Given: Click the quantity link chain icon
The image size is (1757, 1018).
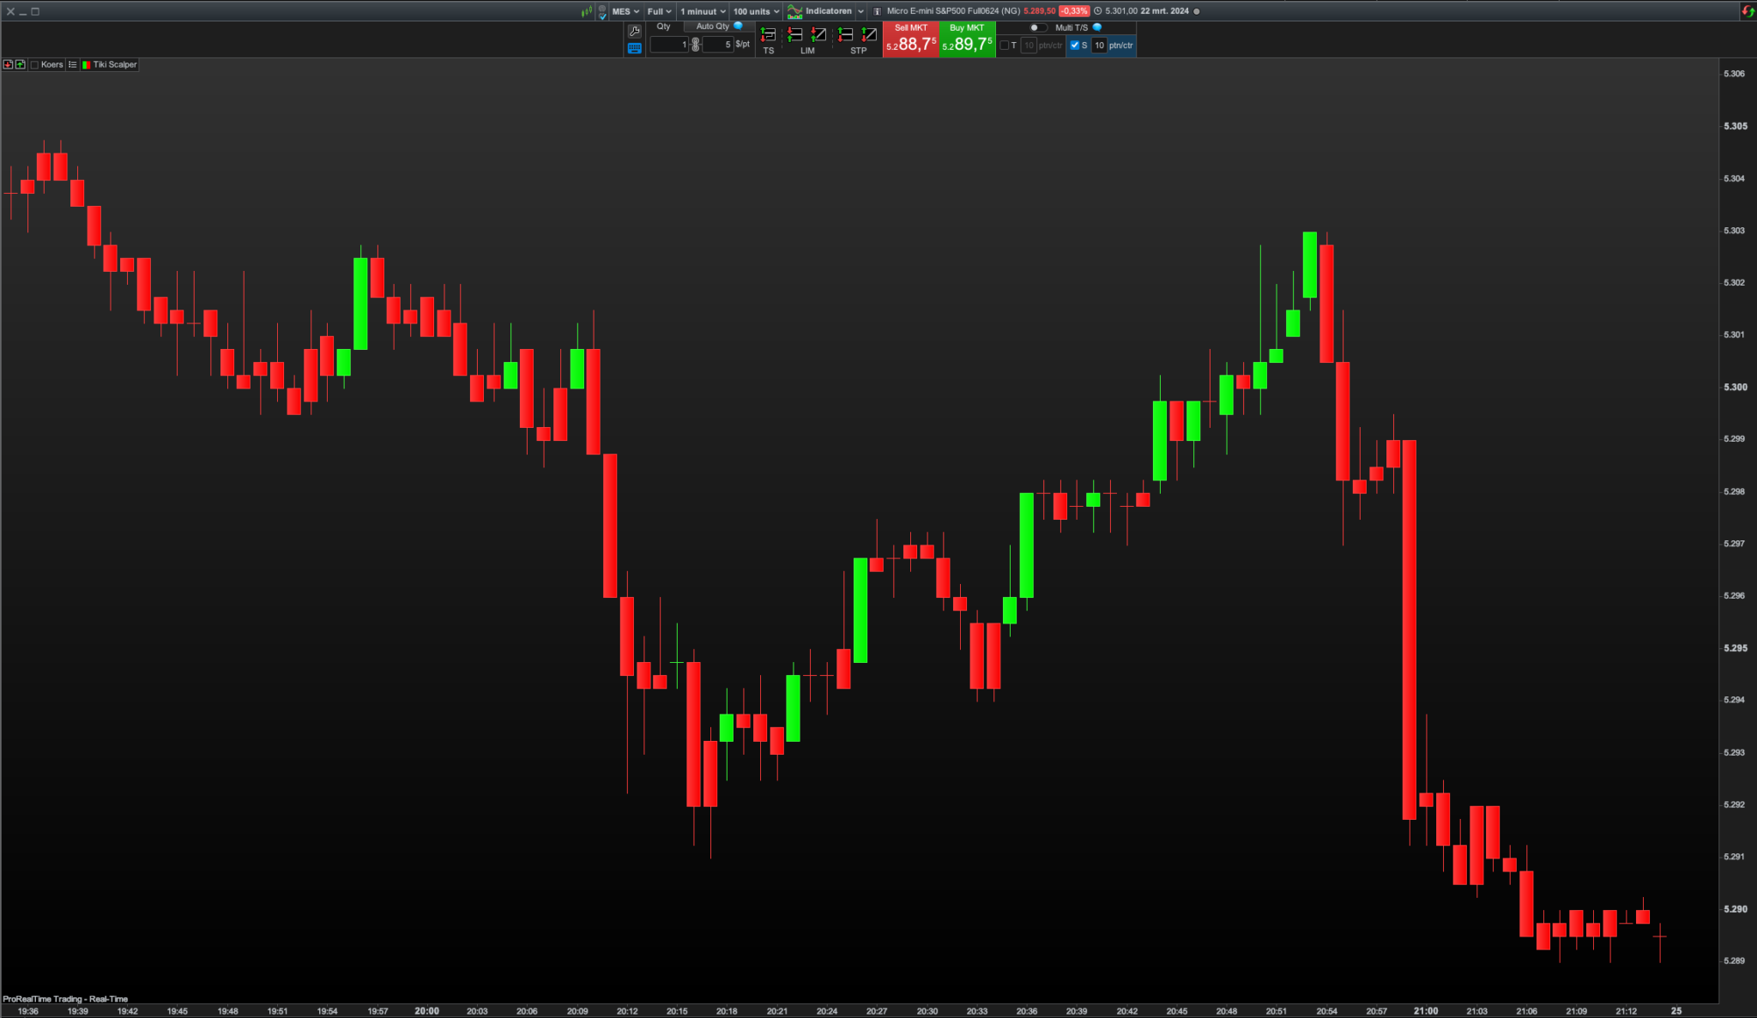Looking at the screenshot, I should click(x=695, y=44).
